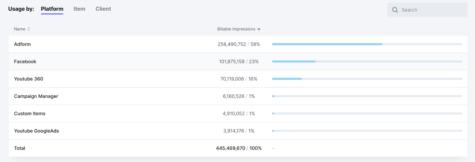Click the Youtube GoogleAds usage progress bar
The width and height of the screenshot is (475, 162).
(x=367, y=131)
